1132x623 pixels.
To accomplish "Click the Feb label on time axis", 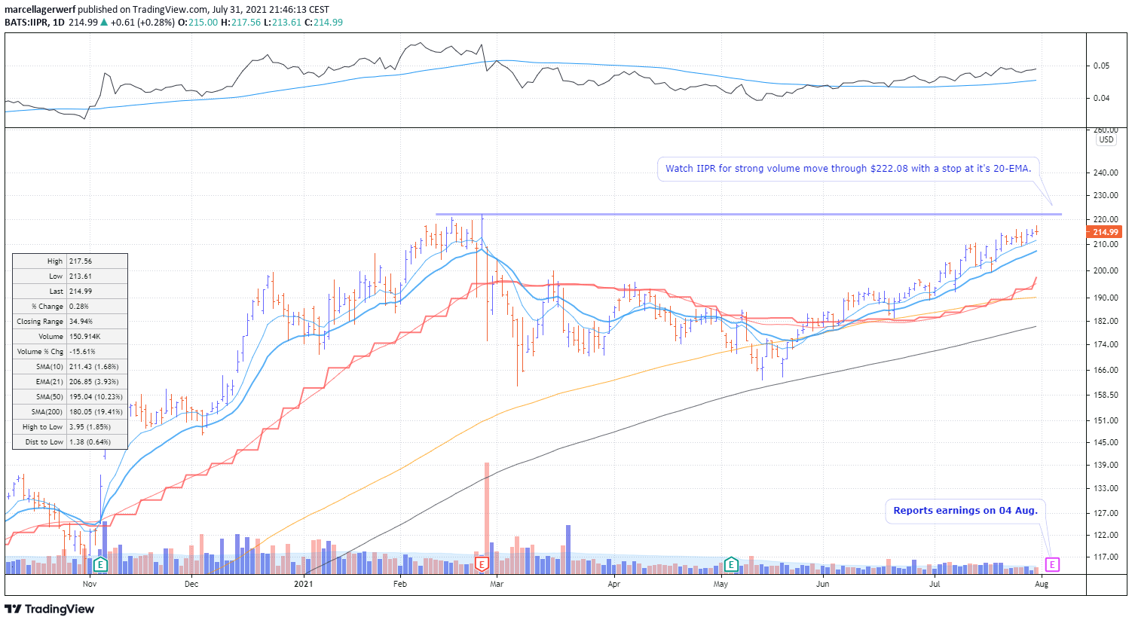I will point(400,584).
